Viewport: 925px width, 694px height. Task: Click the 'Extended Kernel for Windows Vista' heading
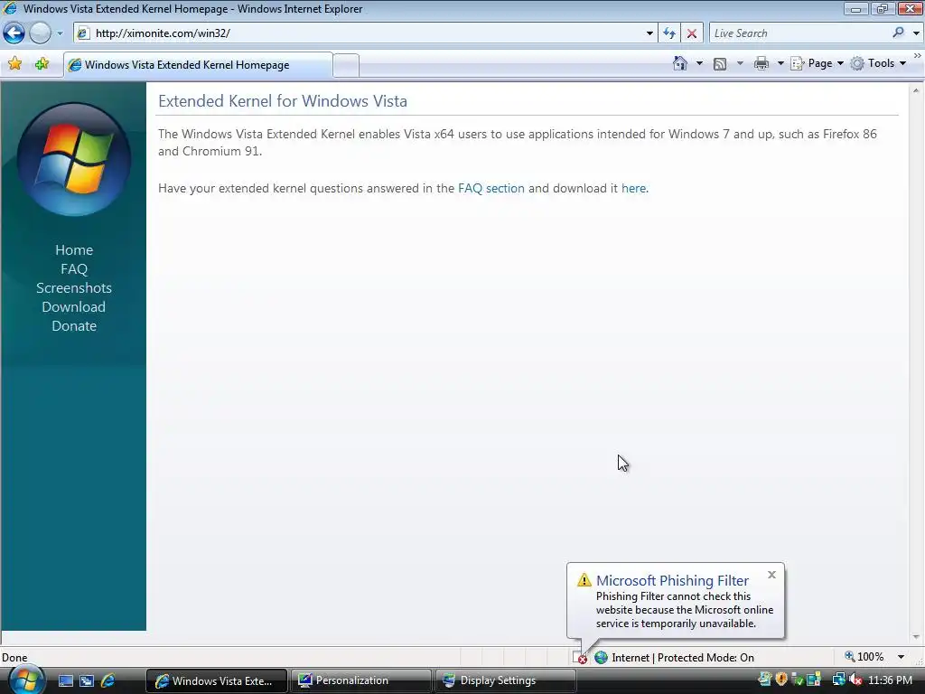coord(283,101)
